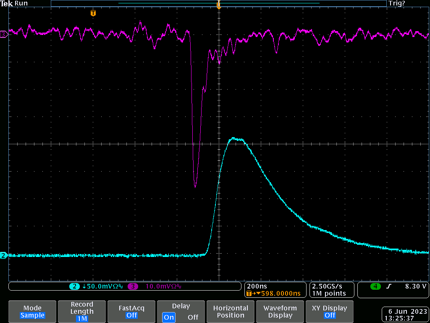The image size is (430, 323).
Task: Open the acquisition Mode Sample menu
Action: click(x=32, y=312)
